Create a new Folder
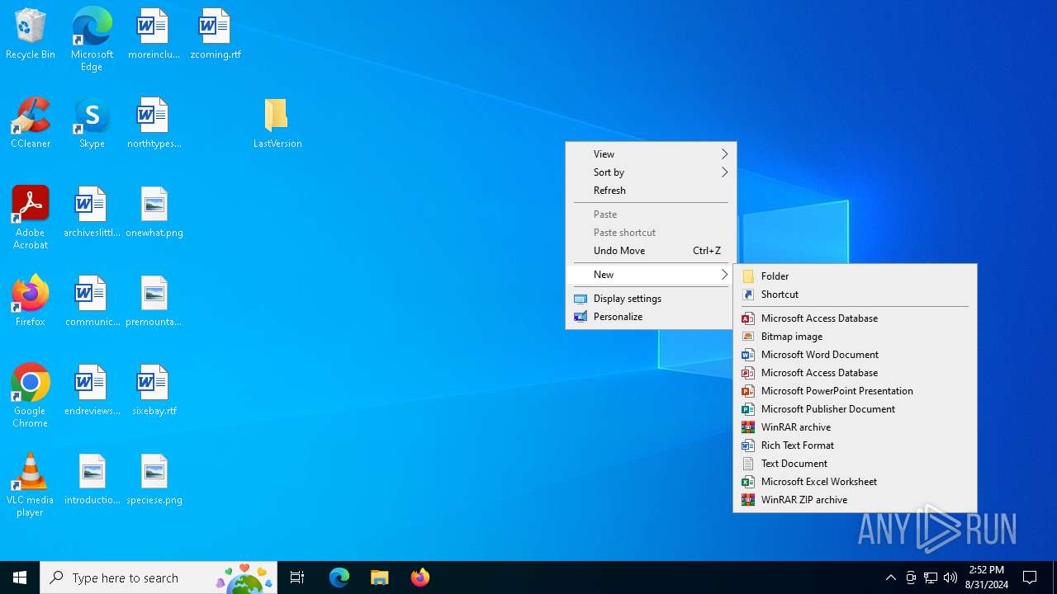 (855, 276)
